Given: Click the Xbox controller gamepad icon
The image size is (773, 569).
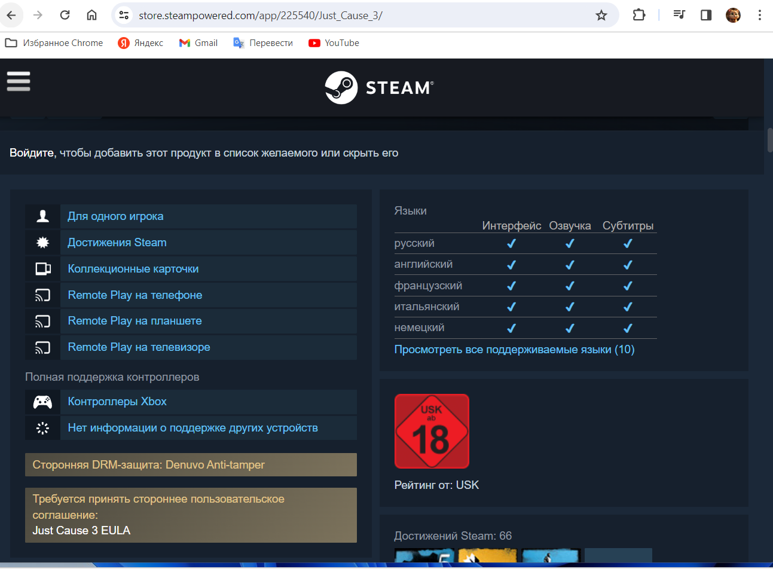Looking at the screenshot, I should 42,402.
